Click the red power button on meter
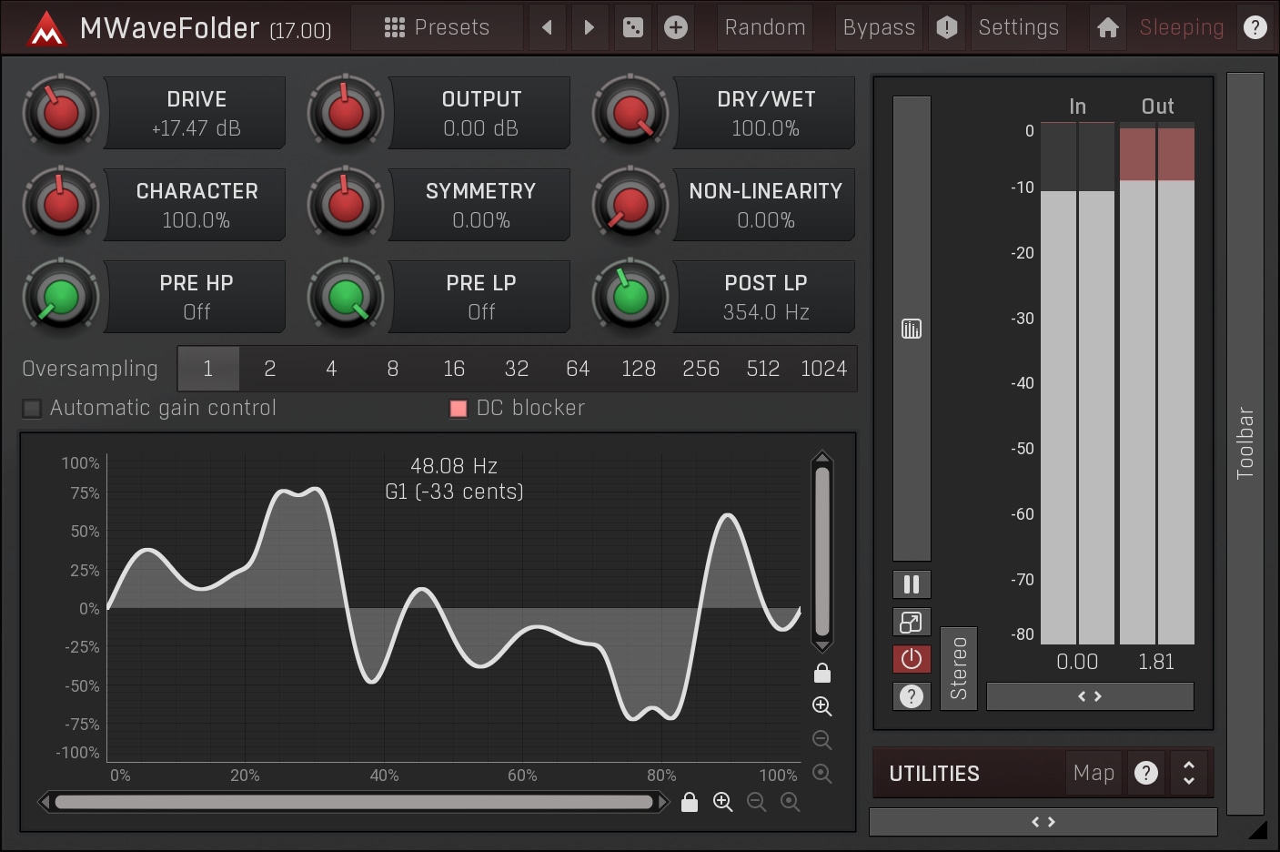1280x852 pixels. [911, 659]
